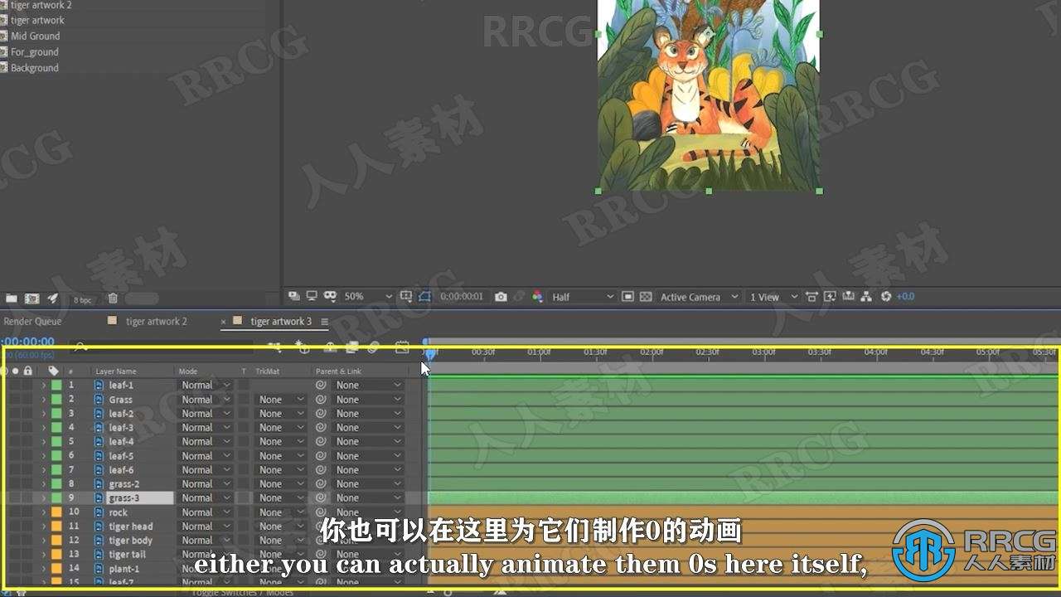Toggle solo for rock layer
1061x597 pixels.
pos(16,512)
